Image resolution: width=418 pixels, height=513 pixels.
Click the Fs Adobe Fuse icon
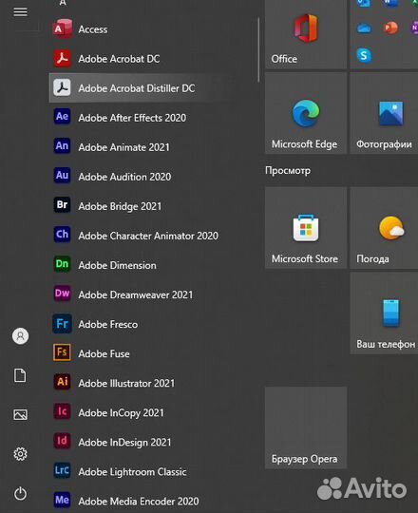click(x=62, y=352)
